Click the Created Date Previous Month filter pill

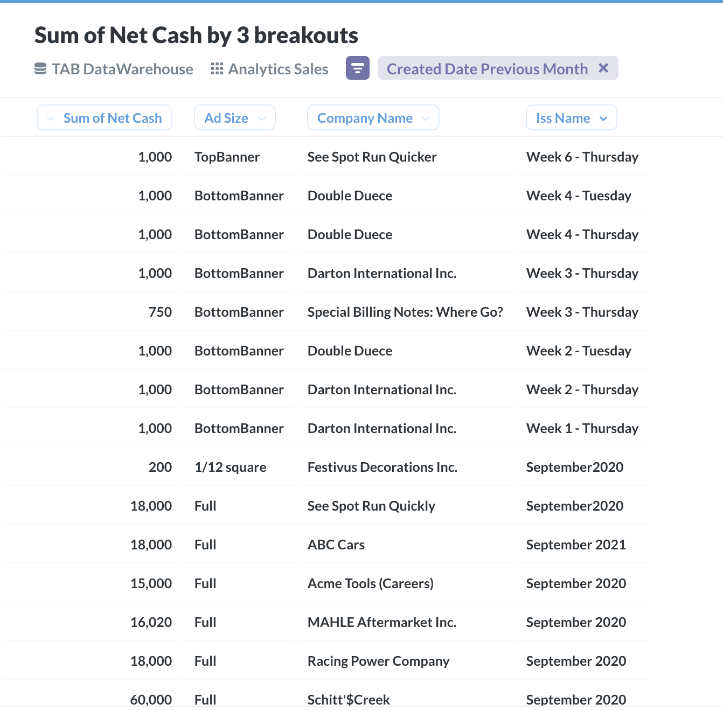tap(487, 69)
